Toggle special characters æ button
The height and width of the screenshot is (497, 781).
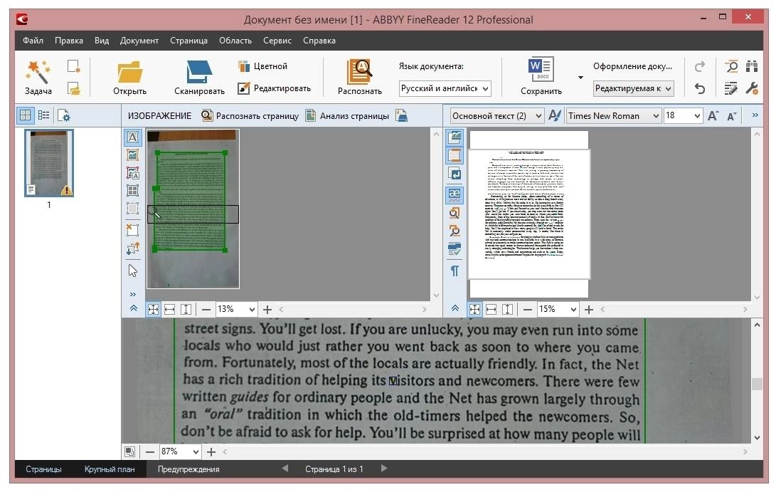click(455, 194)
